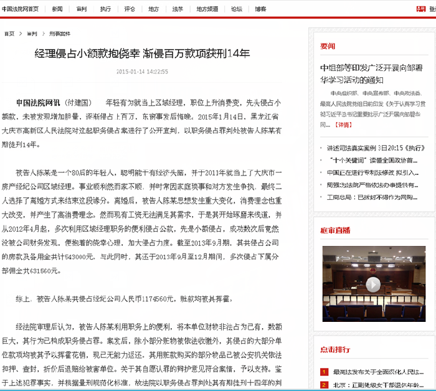Click the paragraph starting 经法院审理后认为
The height and width of the screenshot is (391, 436).
tap(142, 355)
